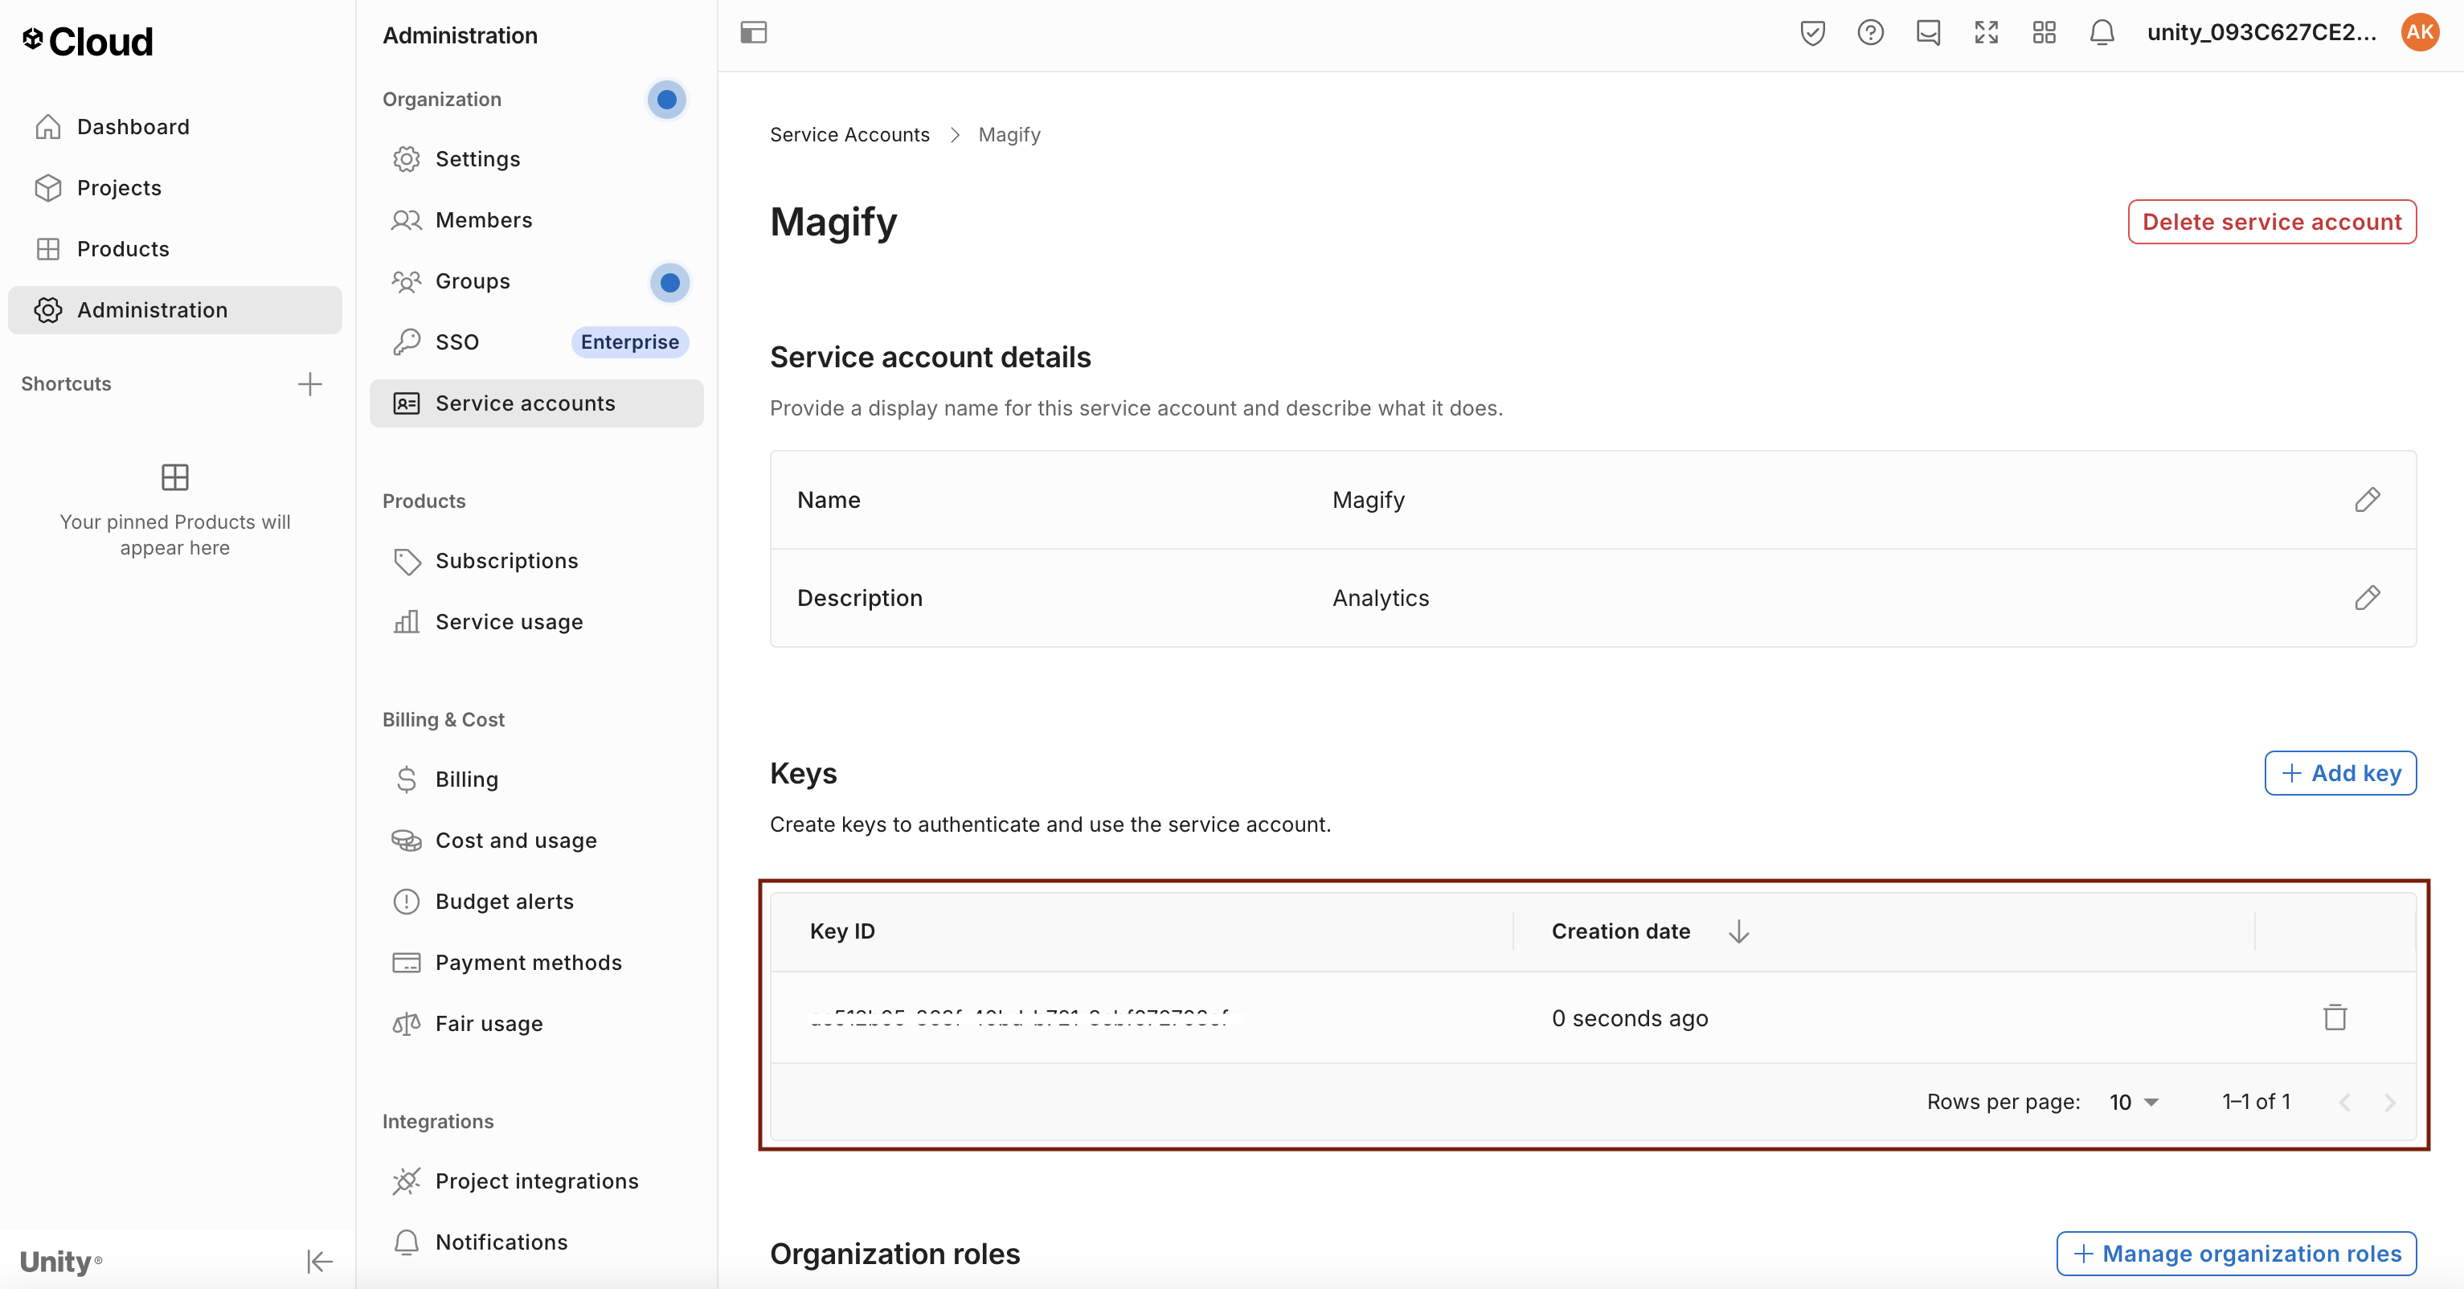Open the help question mark icon
Viewport: 2464px width, 1289px height.
point(1870,32)
